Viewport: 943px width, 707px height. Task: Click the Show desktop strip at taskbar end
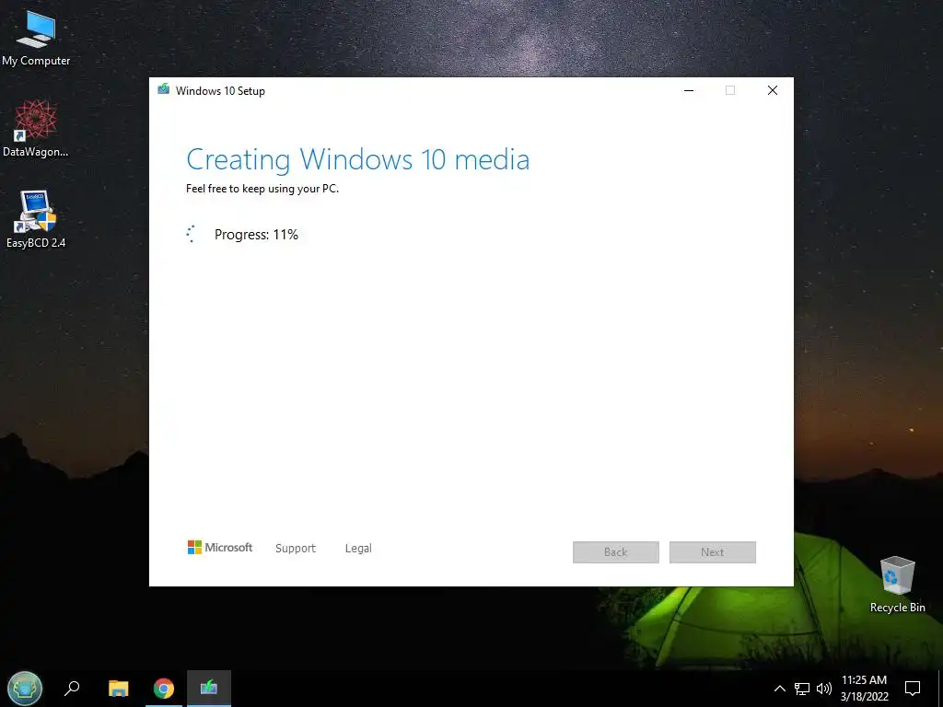pos(940,689)
